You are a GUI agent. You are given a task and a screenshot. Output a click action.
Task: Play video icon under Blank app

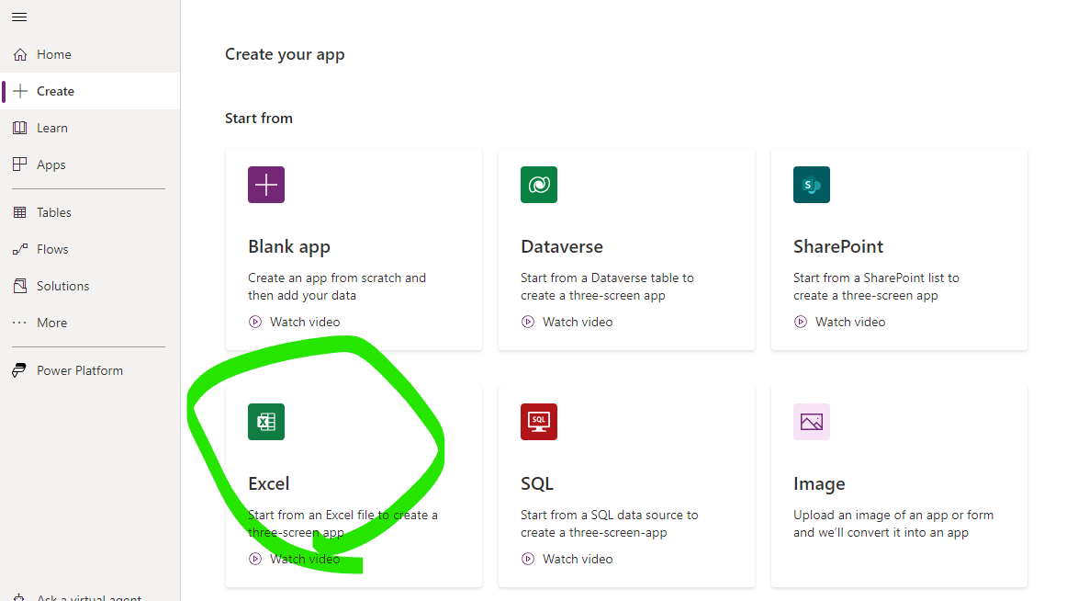click(255, 322)
